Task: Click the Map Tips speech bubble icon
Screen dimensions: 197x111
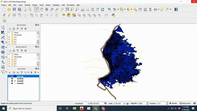Action: coord(162,10)
